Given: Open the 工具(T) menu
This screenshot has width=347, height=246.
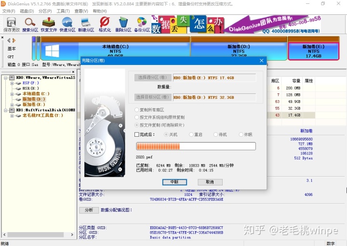Looking at the screenshot, I should (63, 11).
